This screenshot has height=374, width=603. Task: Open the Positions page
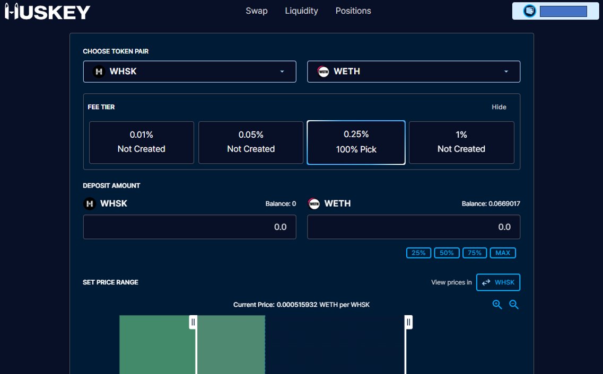coord(353,11)
